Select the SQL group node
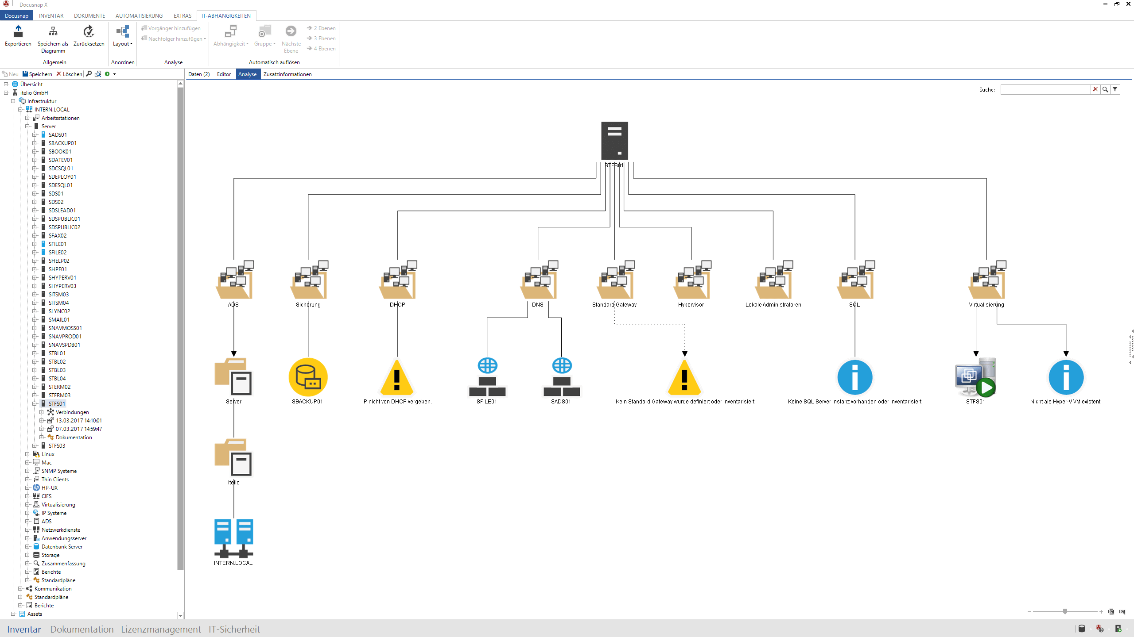Image resolution: width=1134 pixels, height=637 pixels. pos(855,280)
